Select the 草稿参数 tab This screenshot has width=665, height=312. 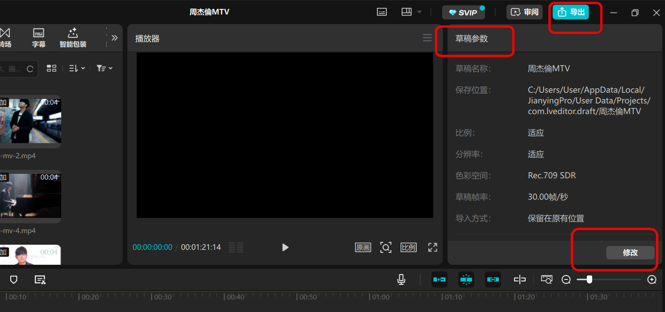click(x=472, y=39)
